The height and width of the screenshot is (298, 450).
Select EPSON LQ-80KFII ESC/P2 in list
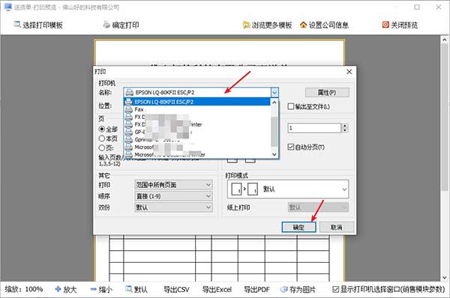point(196,102)
